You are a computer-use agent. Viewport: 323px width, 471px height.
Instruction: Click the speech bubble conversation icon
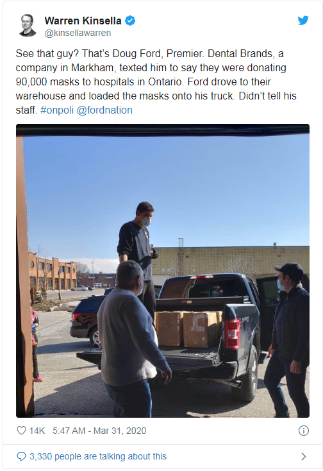[21, 456]
